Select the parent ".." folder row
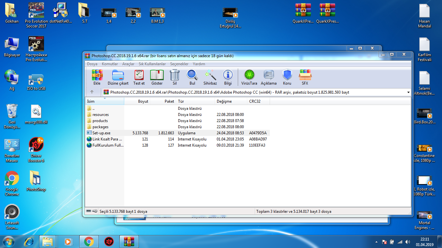The image size is (442, 248). [x=178, y=108]
